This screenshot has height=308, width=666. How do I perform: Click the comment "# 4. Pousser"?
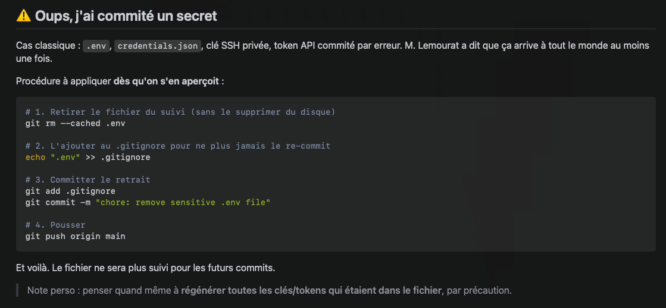[x=55, y=225]
